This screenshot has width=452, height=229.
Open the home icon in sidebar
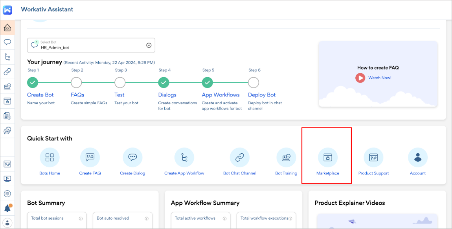click(x=7, y=27)
